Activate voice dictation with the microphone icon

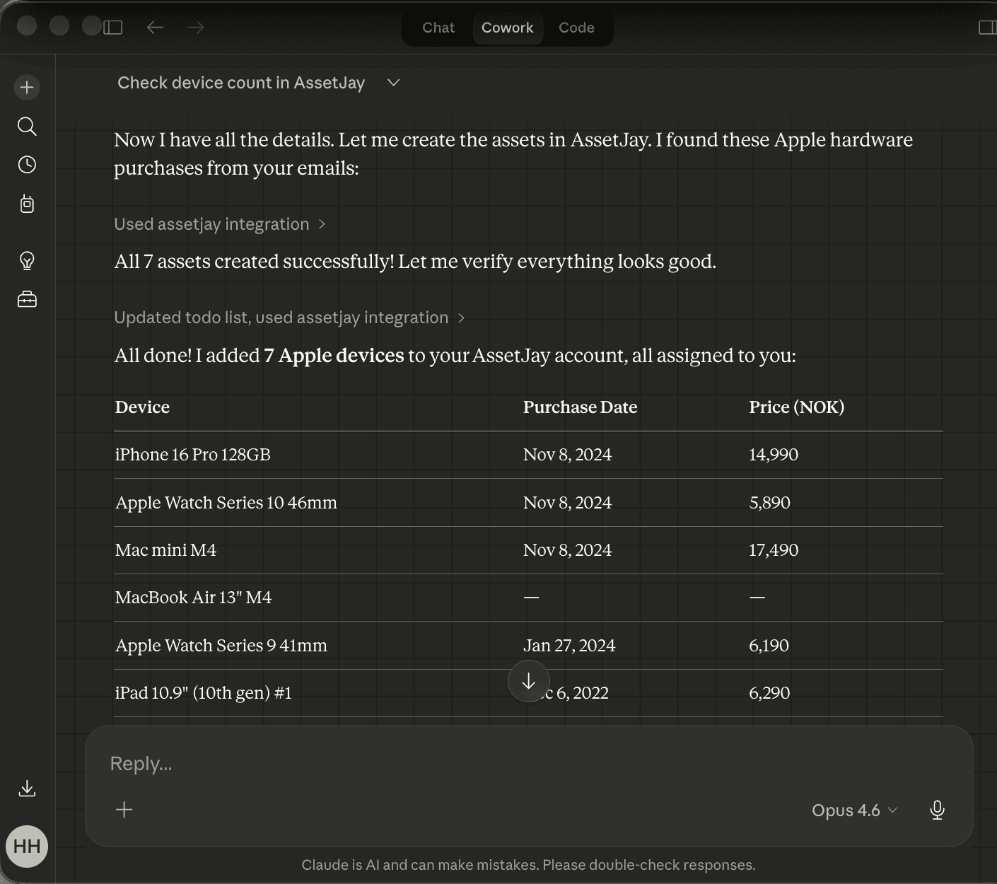[937, 810]
